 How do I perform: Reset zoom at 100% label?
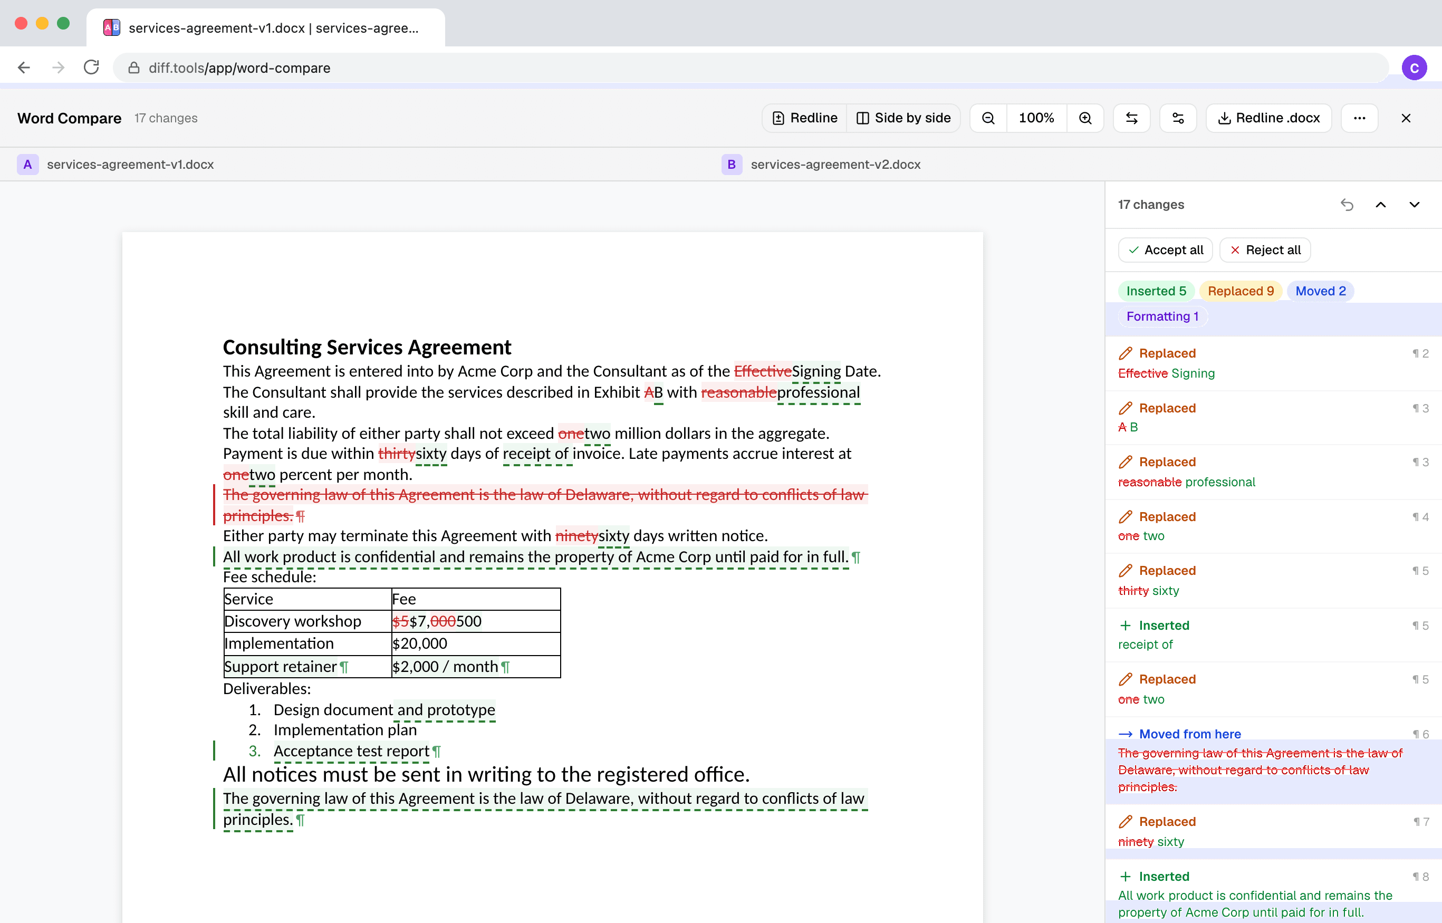[x=1036, y=118]
